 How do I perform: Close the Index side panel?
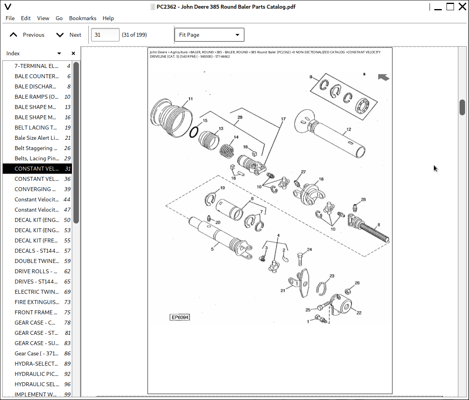click(73, 53)
